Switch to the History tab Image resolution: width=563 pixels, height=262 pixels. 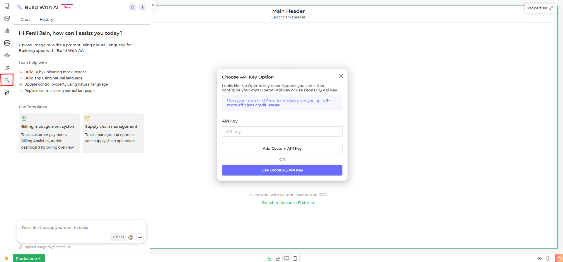[46, 19]
